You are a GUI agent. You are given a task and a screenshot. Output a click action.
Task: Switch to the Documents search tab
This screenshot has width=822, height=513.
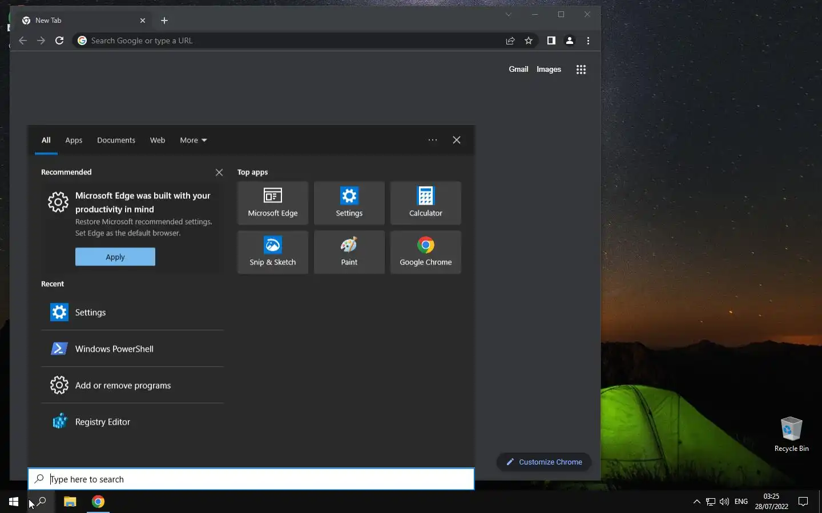coord(116,140)
